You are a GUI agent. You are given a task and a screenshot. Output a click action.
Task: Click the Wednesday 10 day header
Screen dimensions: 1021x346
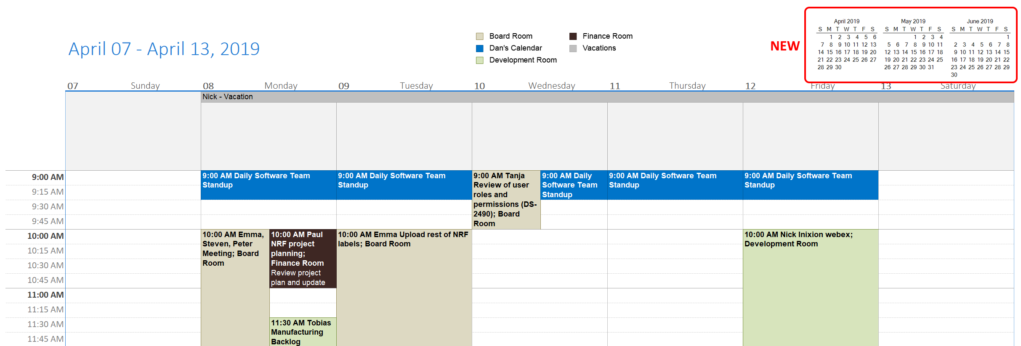540,86
